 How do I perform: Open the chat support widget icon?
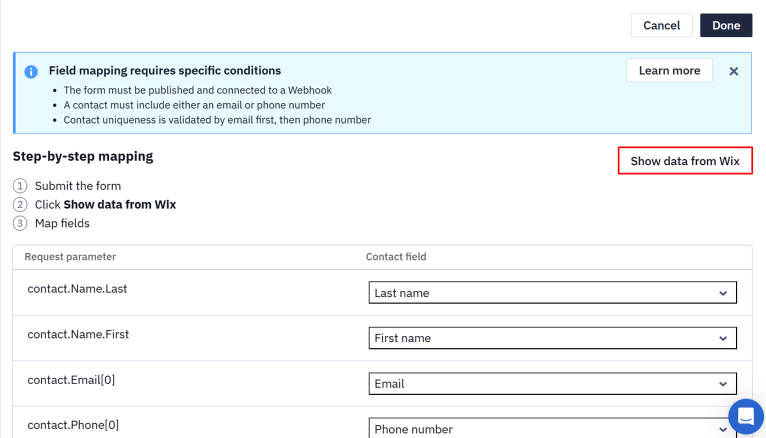pyautogui.click(x=746, y=416)
